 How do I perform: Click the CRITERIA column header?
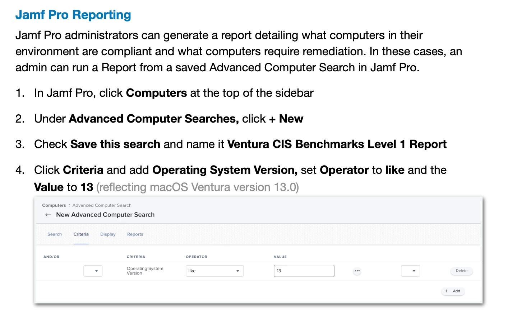coord(136,257)
